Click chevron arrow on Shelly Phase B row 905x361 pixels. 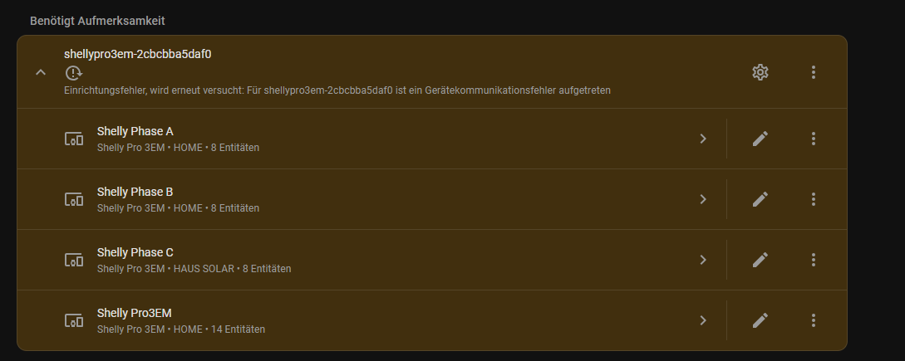702,199
